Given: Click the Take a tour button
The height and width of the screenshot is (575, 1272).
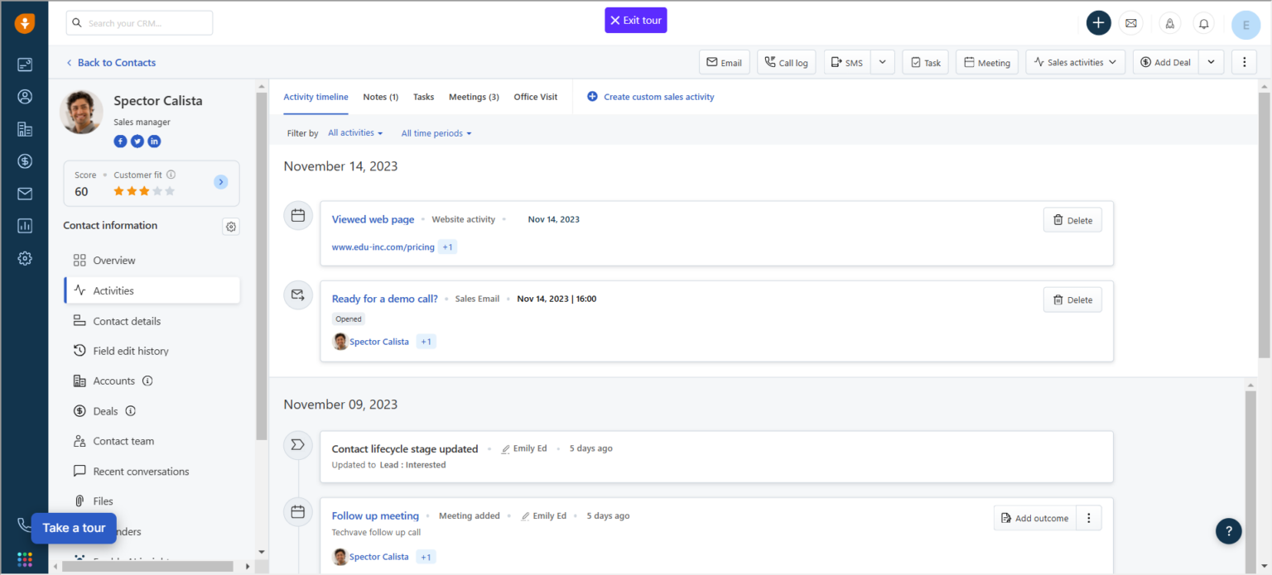Looking at the screenshot, I should tap(74, 528).
